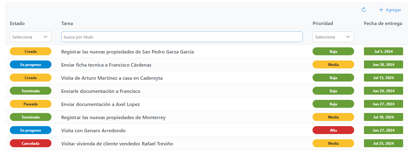
Task: Click the Jul 25, 2024 date badge
Action: point(384,143)
